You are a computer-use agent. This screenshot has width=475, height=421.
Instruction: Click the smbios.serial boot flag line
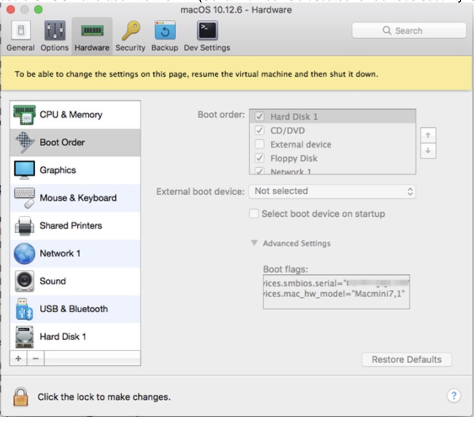[x=336, y=283]
